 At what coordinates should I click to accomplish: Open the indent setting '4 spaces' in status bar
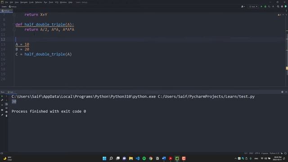coord(265,153)
